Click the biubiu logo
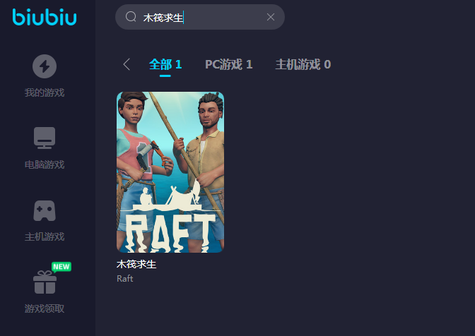This screenshot has width=475, height=336. (x=45, y=17)
